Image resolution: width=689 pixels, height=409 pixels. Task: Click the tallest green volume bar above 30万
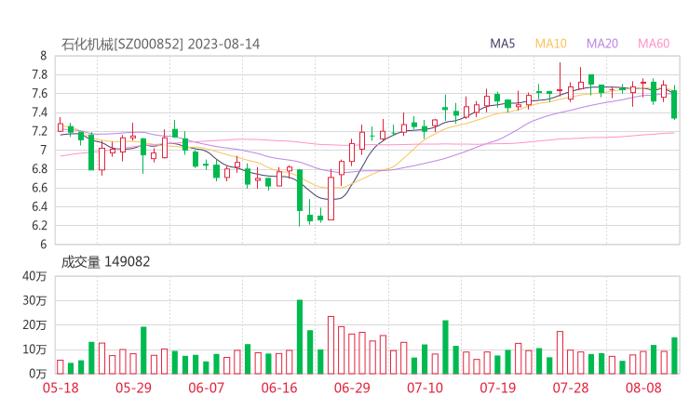point(300,336)
